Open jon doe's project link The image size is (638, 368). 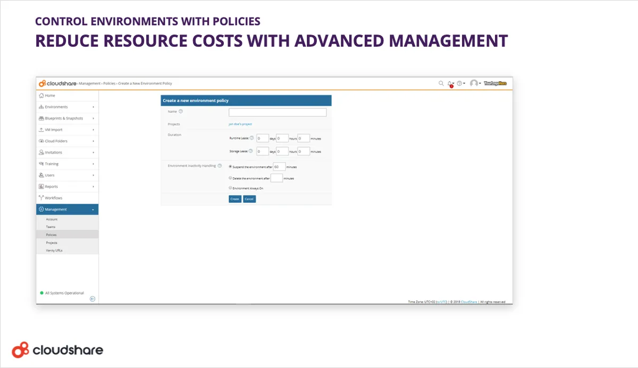coord(240,124)
